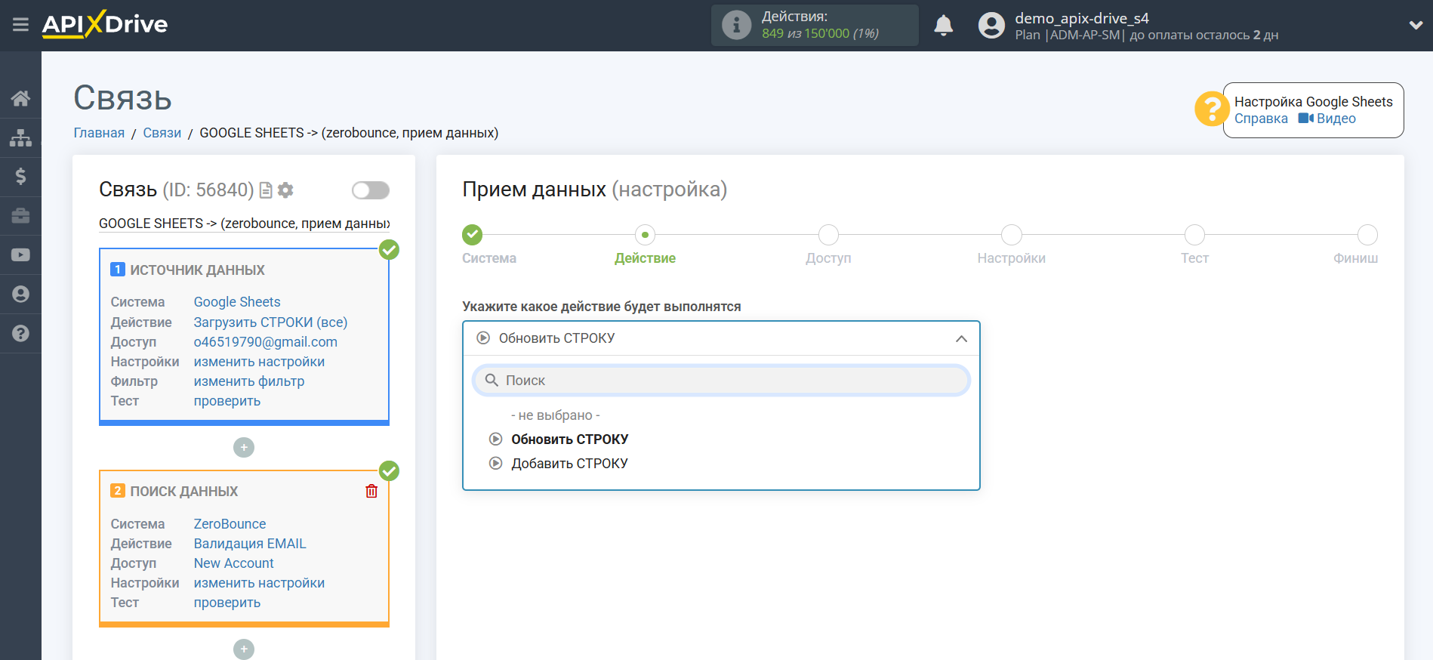Click the Действия usage progress indicator
The width and height of the screenshot is (1433, 660).
[x=814, y=26]
